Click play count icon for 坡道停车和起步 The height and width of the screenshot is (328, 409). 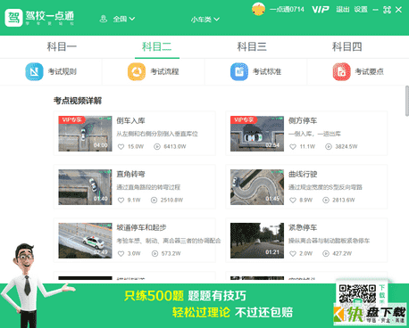pyautogui.click(x=154, y=253)
